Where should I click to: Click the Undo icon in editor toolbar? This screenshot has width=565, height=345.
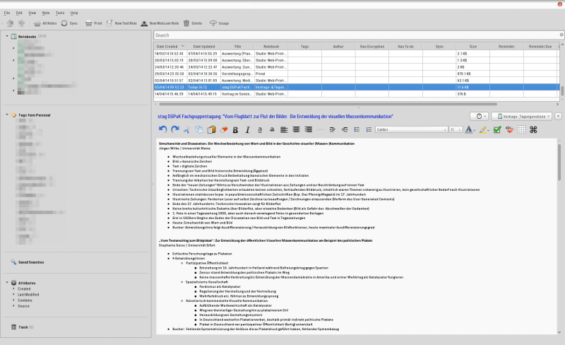(x=164, y=130)
